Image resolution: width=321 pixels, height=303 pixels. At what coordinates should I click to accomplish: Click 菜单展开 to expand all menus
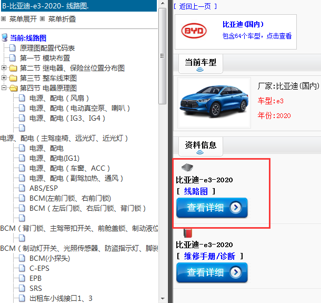(x=23, y=19)
